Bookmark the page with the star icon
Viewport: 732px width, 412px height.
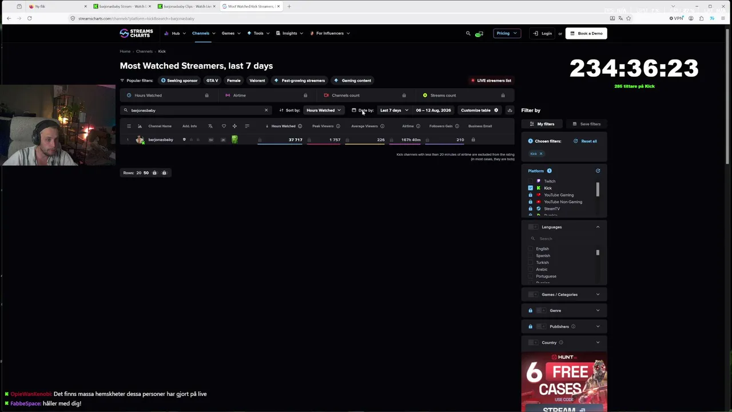pyautogui.click(x=628, y=18)
